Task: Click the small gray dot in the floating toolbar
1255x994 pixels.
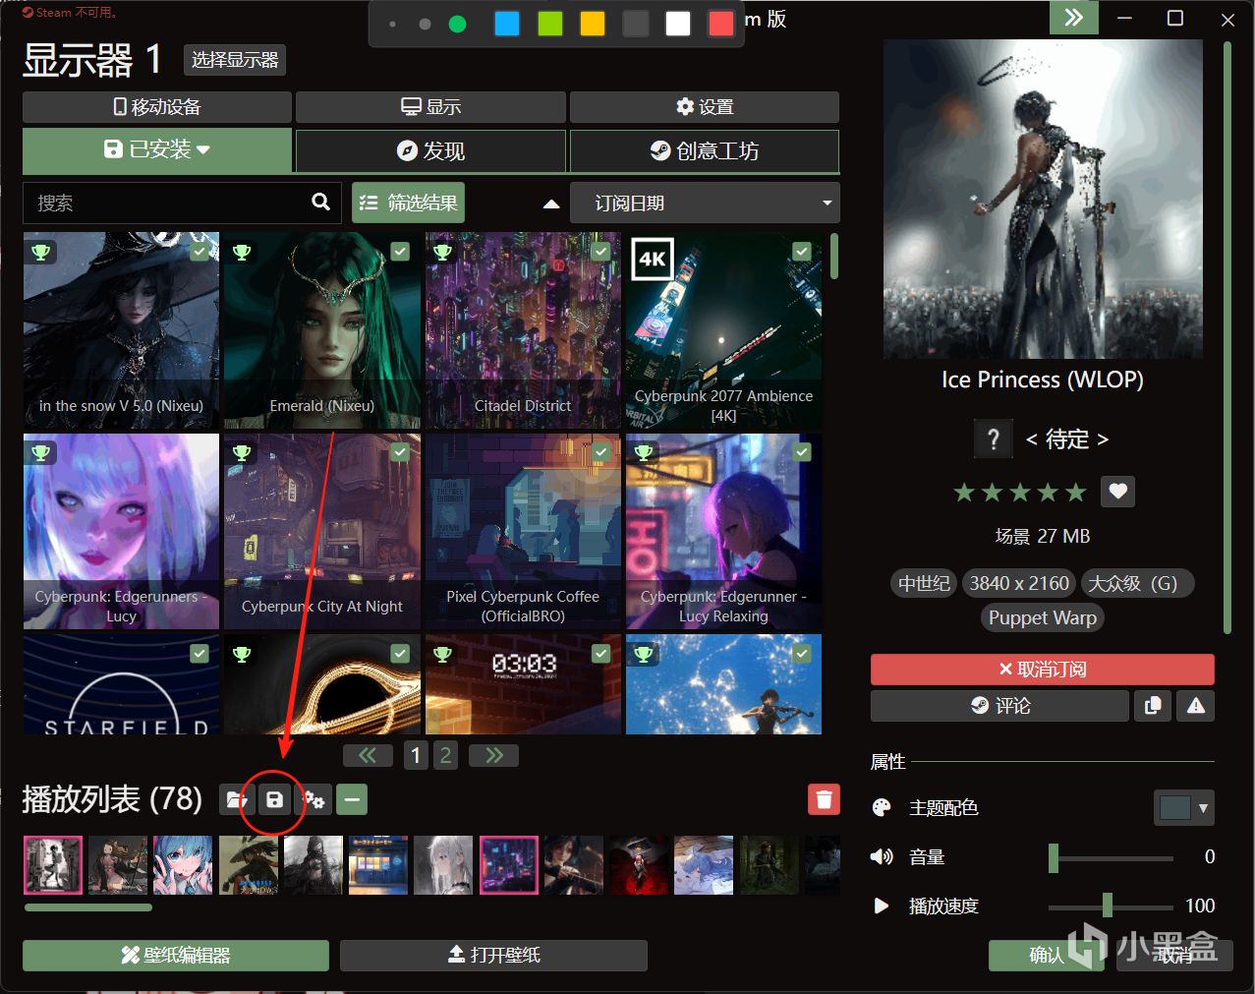Action: pos(392,24)
